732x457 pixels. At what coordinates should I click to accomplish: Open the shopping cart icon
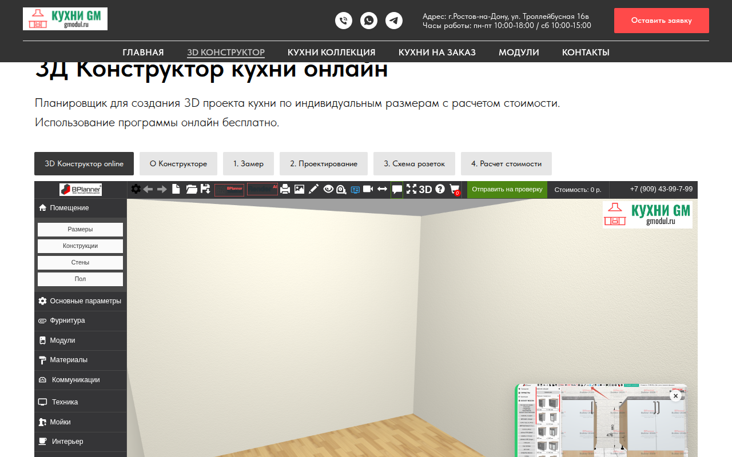[455, 189]
